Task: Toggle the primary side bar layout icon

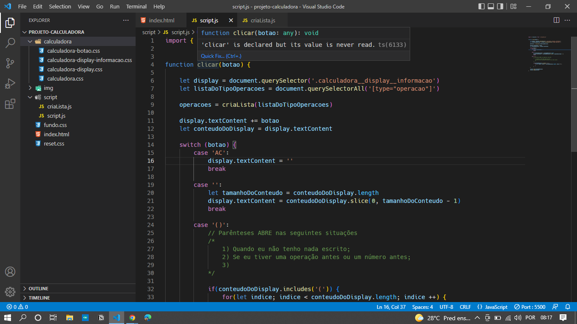Action: point(482,6)
